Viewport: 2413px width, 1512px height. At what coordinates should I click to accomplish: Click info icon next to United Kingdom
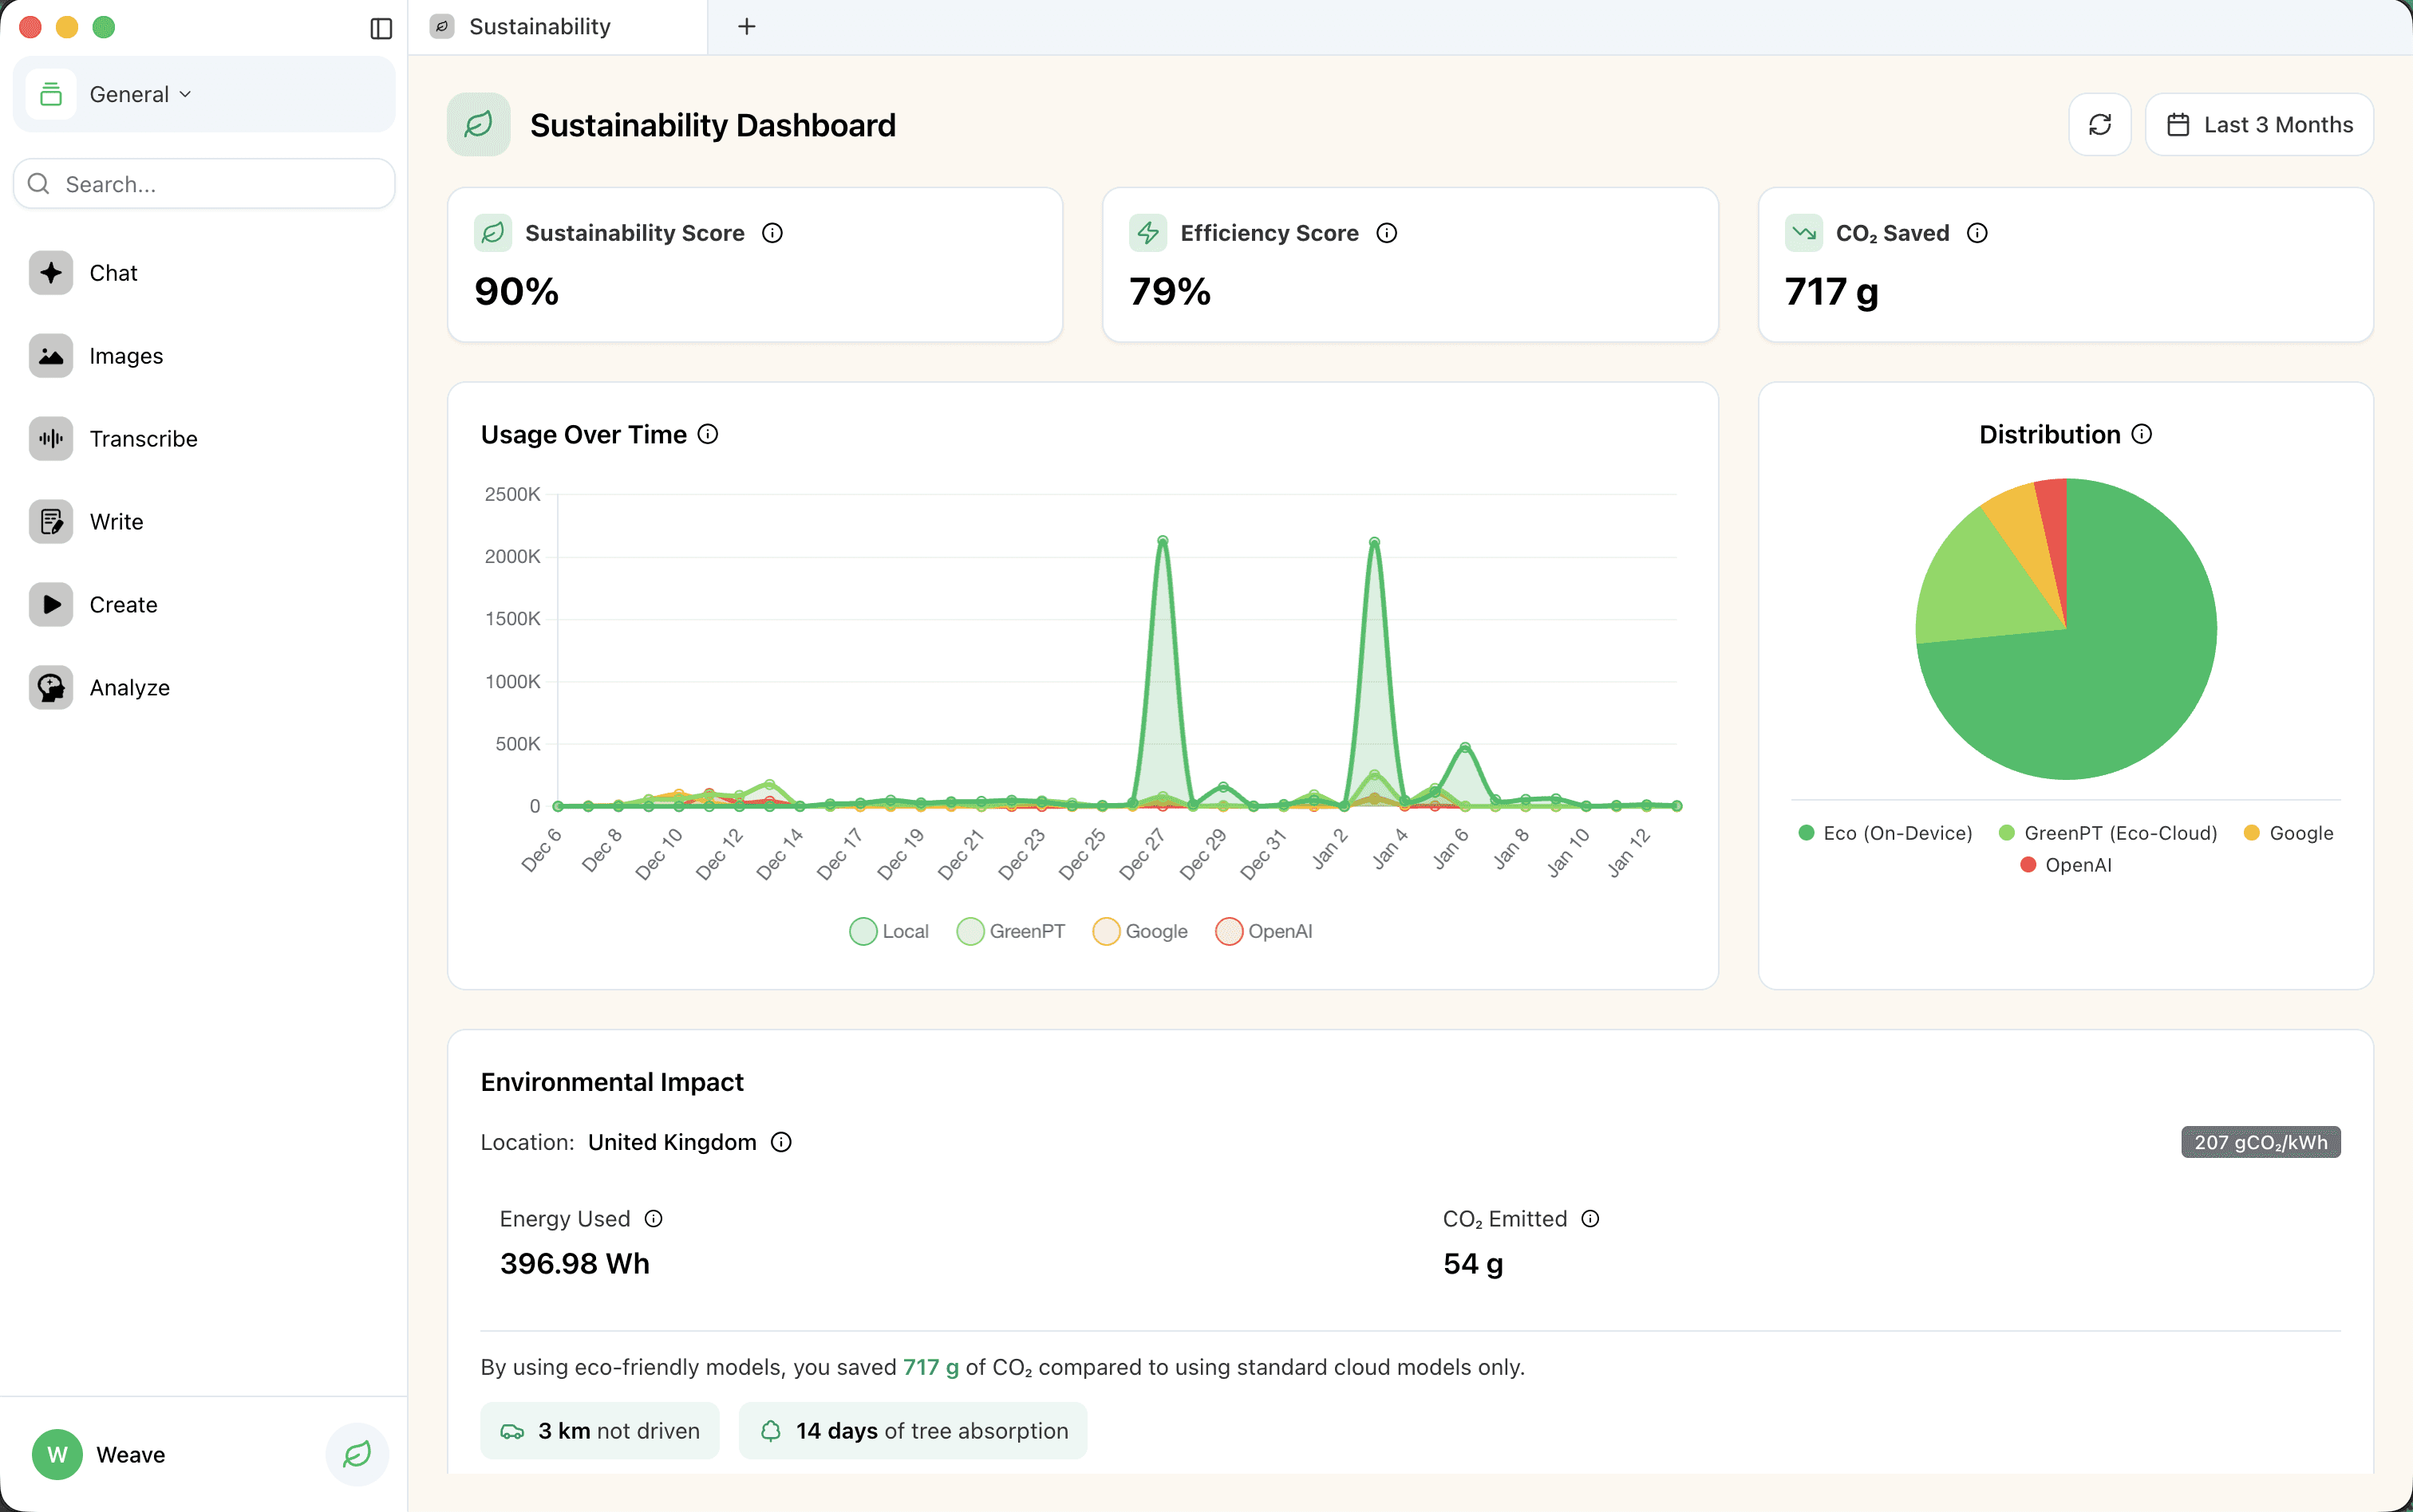(781, 1142)
